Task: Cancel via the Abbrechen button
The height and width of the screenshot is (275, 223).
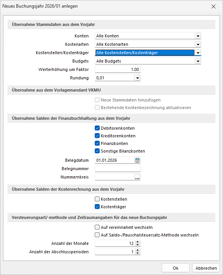Action: point(206,268)
